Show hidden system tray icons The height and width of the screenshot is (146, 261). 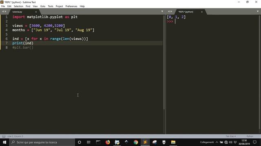[x=217, y=142]
